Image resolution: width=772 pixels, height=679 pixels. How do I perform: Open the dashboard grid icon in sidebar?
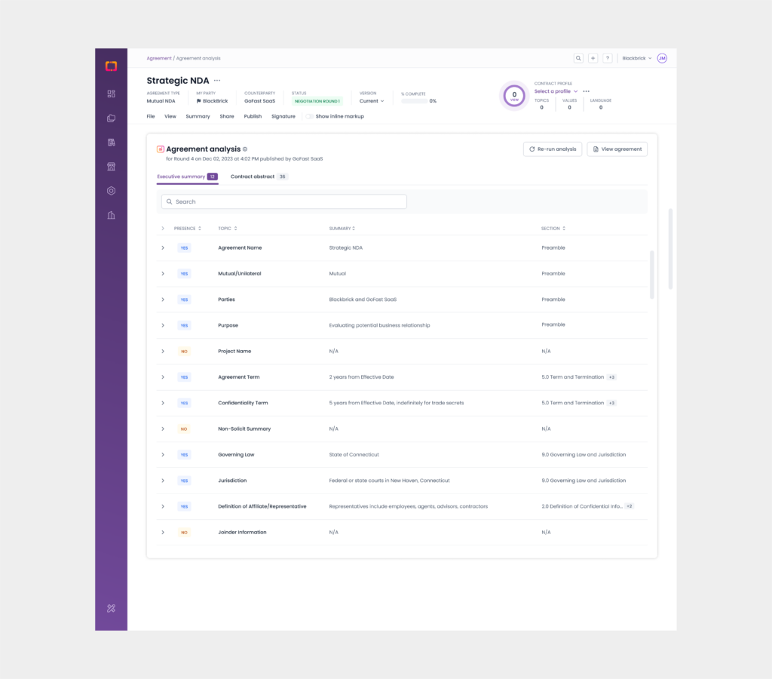[x=111, y=94]
